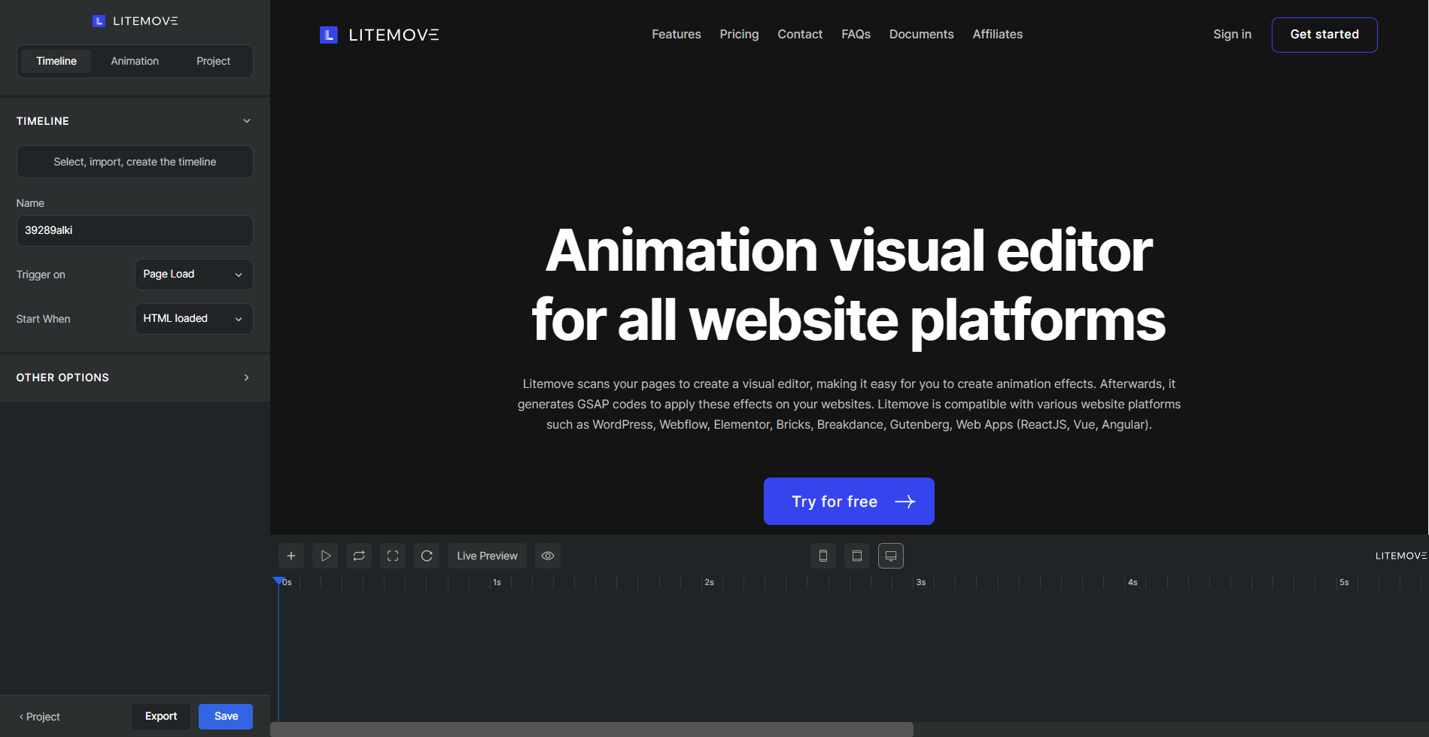
Task: Select the desktop device toggle
Action: [x=890, y=555]
